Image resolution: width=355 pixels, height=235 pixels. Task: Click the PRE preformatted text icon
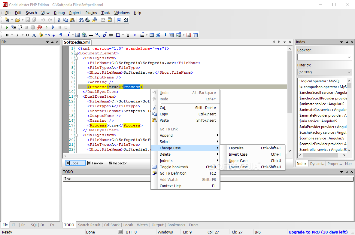[135, 35]
